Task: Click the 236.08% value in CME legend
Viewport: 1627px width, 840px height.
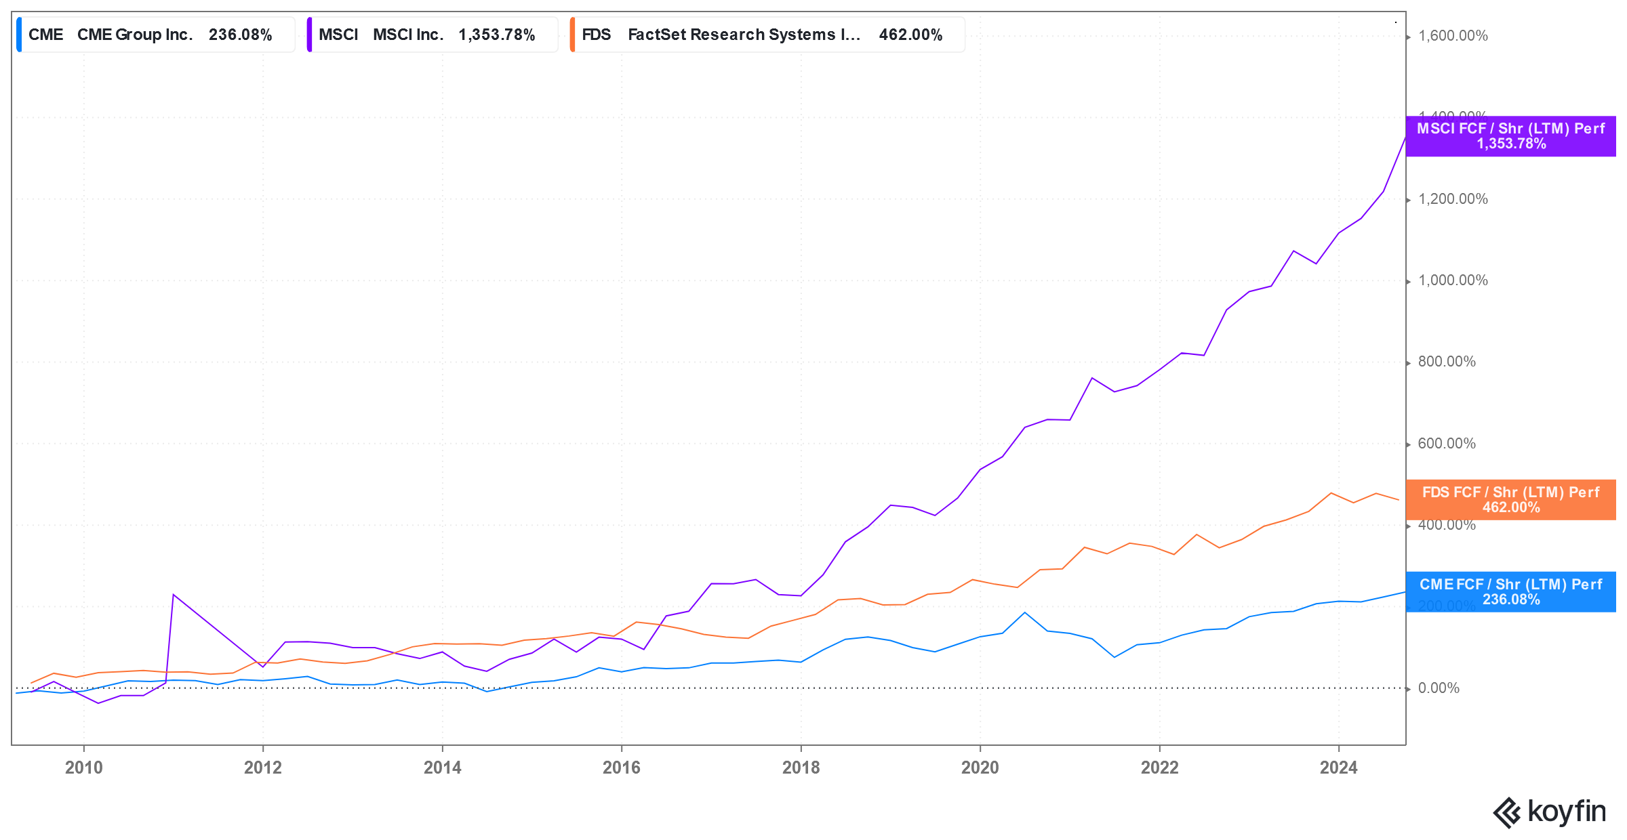Action: tap(241, 35)
